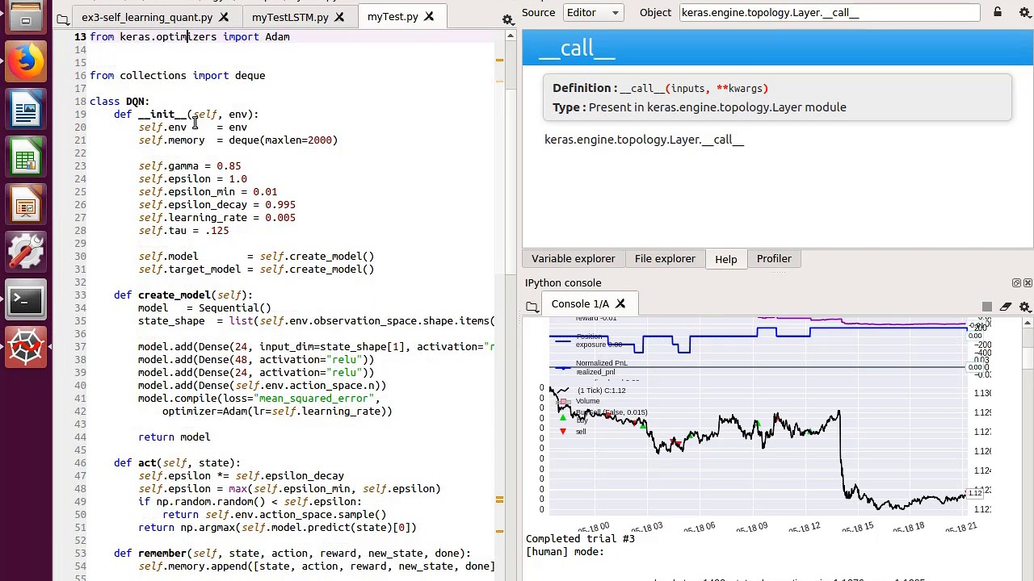Select the Profiler tab
The image size is (1034, 581).
point(773,258)
